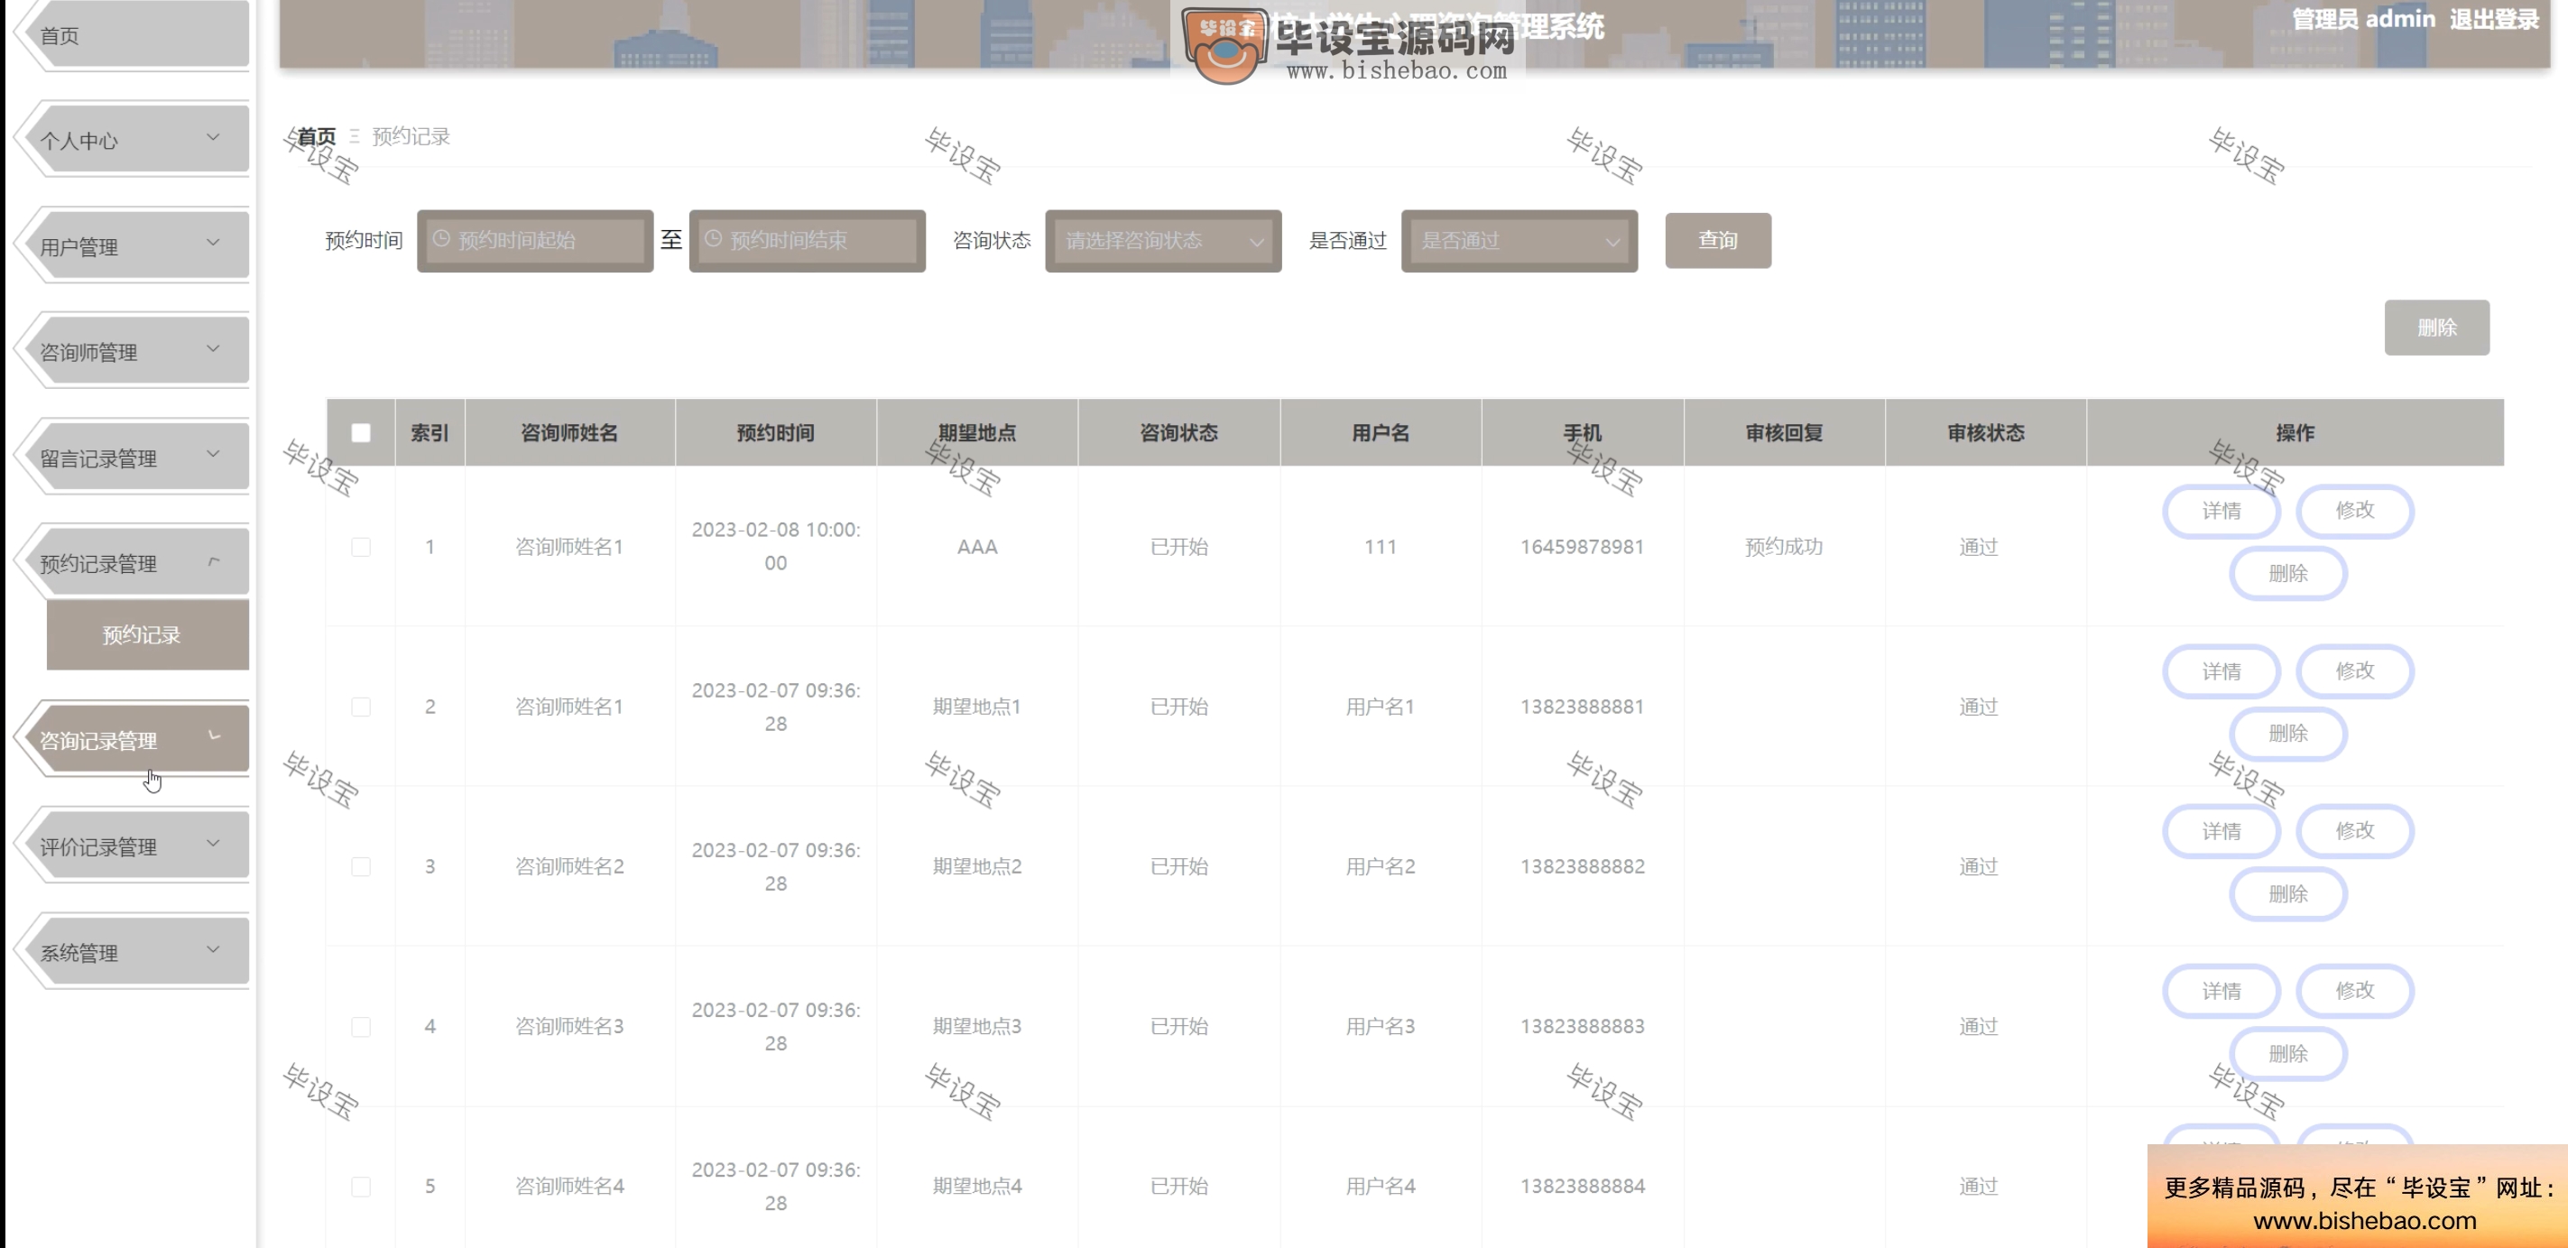Click the 咨询师姓名4 cell
The height and width of the screenshot is (1248, 2568).
(x=569, y=1187)
